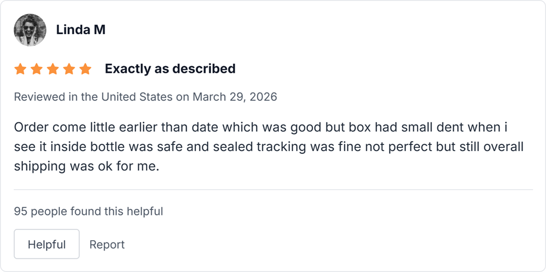Screen dimensions: 546x272
Task: Click the 95 people found helpful text
Action: (x=88, y=212)
